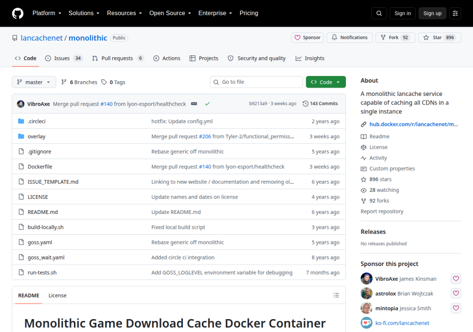Viewport: 473px width, 332px height.
Task: Open build-locally.sh file
Action: click(x=46, y=227)
